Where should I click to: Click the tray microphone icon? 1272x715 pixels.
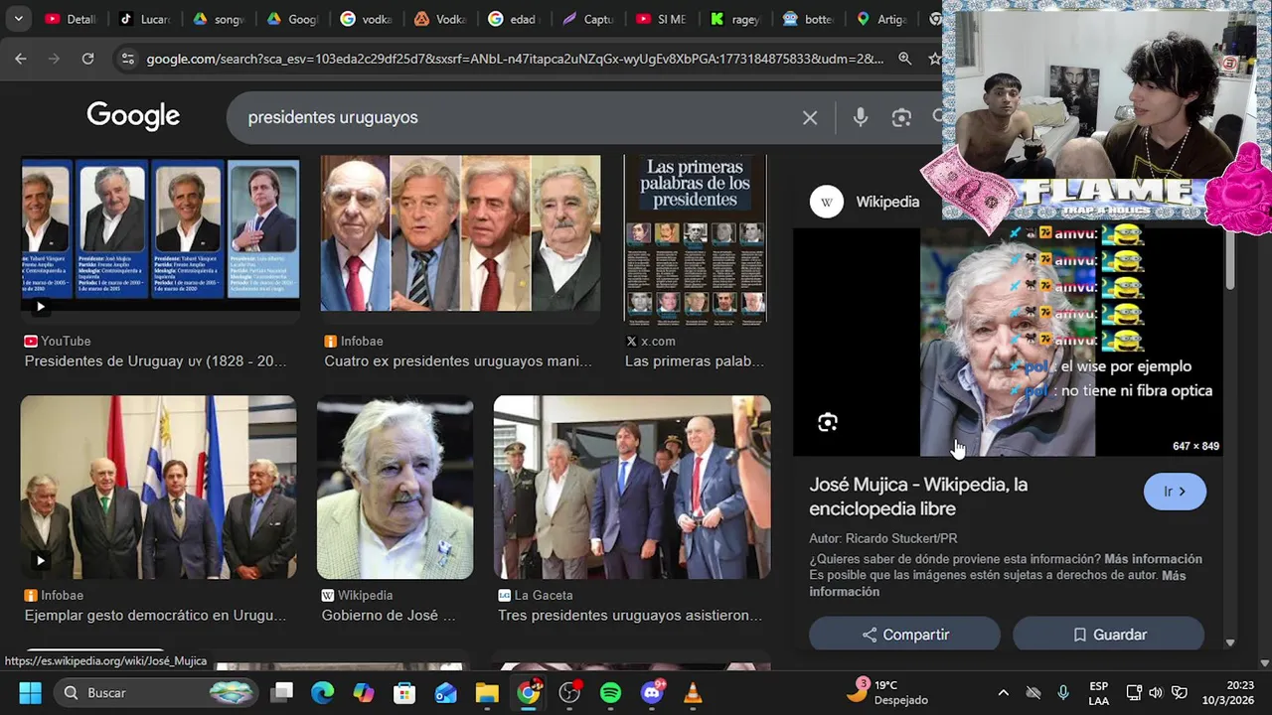click(1063, 692)
